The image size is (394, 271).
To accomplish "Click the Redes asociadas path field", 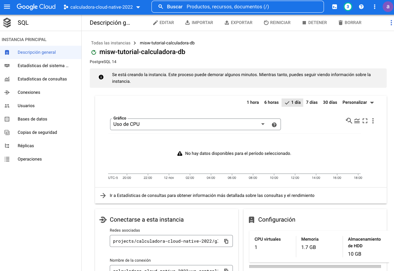I will click(x=171, y=241).
